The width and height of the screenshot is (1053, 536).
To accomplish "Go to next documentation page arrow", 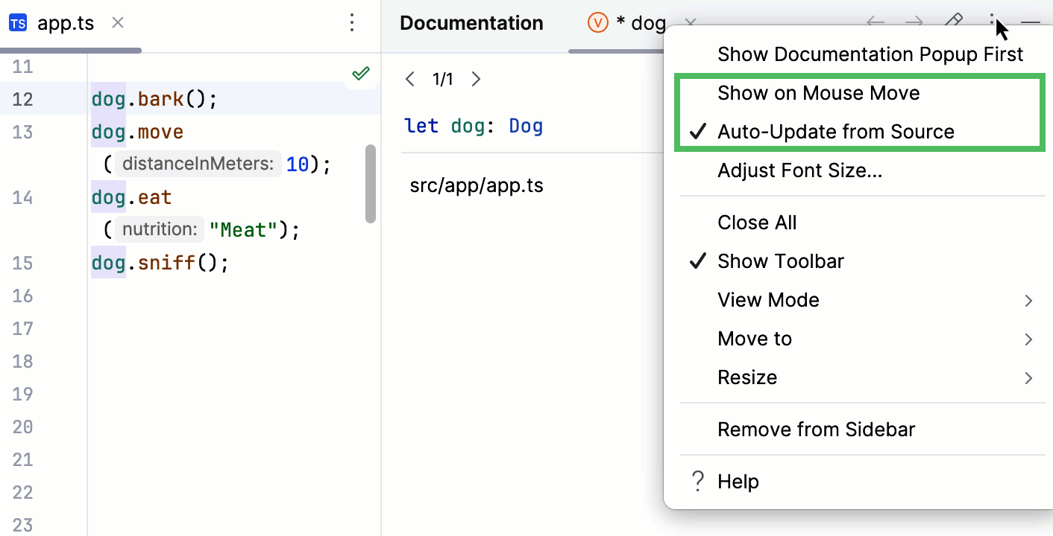I will click(477, 79).
